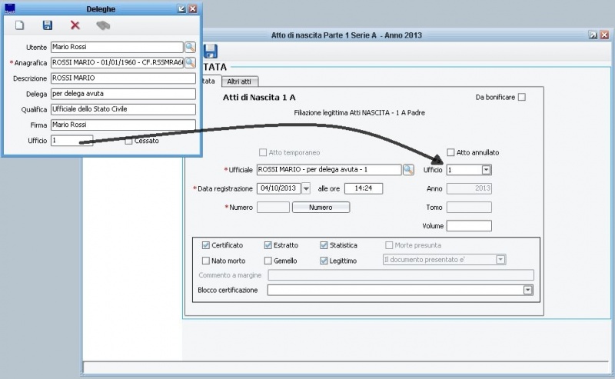The image size is (615, 379).
Task: Check the Da bonificare box
Action: point(522,97)
